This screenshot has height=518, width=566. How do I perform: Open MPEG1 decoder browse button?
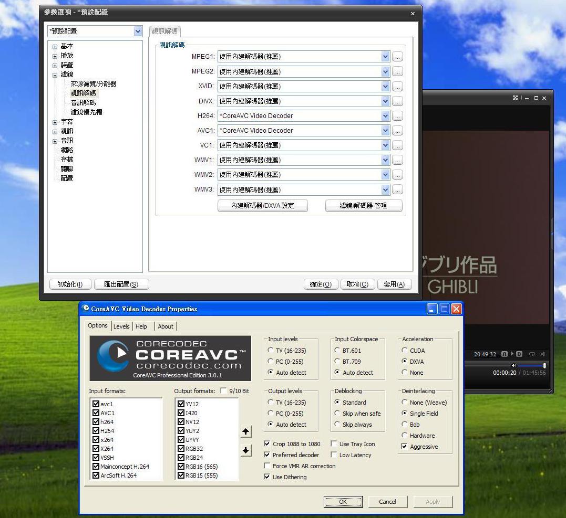[397, 57]
